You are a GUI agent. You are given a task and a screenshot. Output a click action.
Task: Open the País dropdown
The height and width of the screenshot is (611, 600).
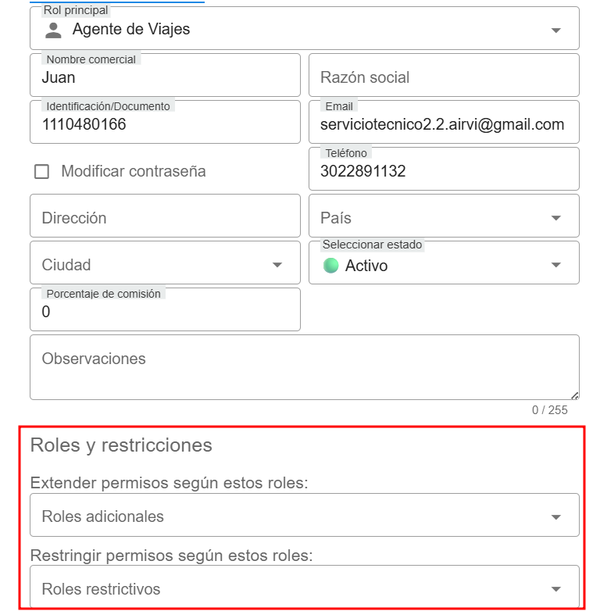pos(443,218)
